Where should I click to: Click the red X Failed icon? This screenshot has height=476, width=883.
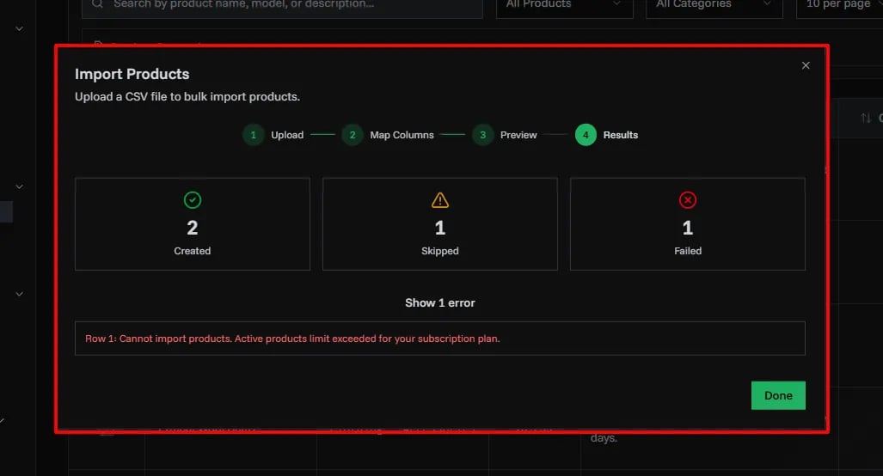point(688,200)
